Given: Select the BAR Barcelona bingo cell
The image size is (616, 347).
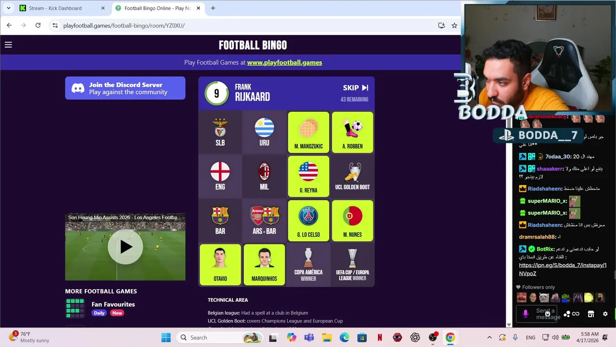Looking at the screenshot, I should tap(220, 221).
